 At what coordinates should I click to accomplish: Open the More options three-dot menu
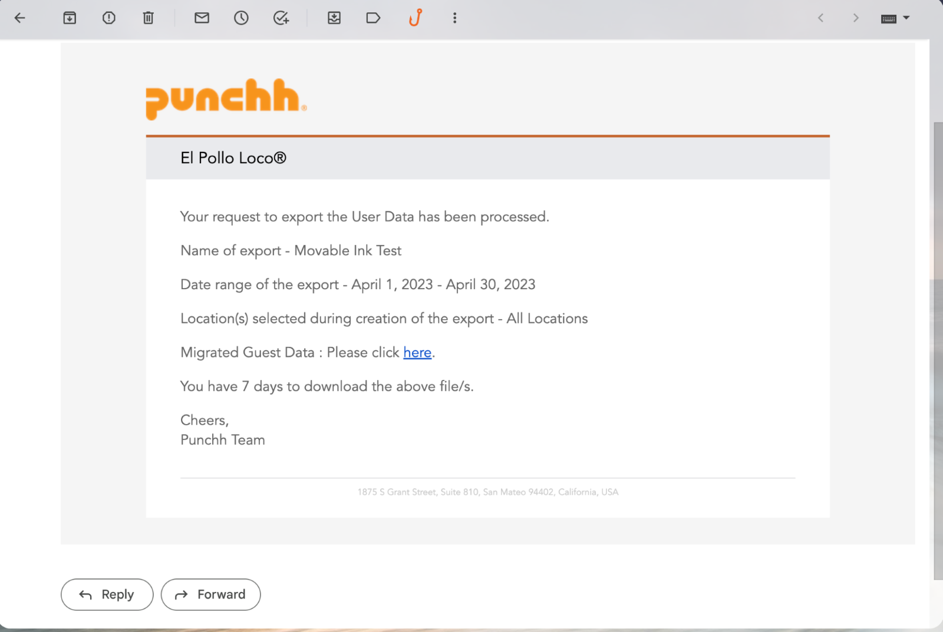(x=454, y=18)
